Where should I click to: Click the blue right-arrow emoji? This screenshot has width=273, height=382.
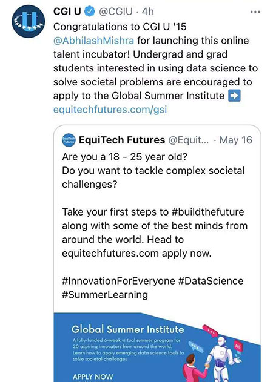point(234,96)
